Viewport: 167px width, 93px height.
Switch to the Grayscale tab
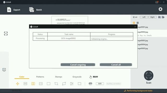pyautogui.click(x=77, y=77)
